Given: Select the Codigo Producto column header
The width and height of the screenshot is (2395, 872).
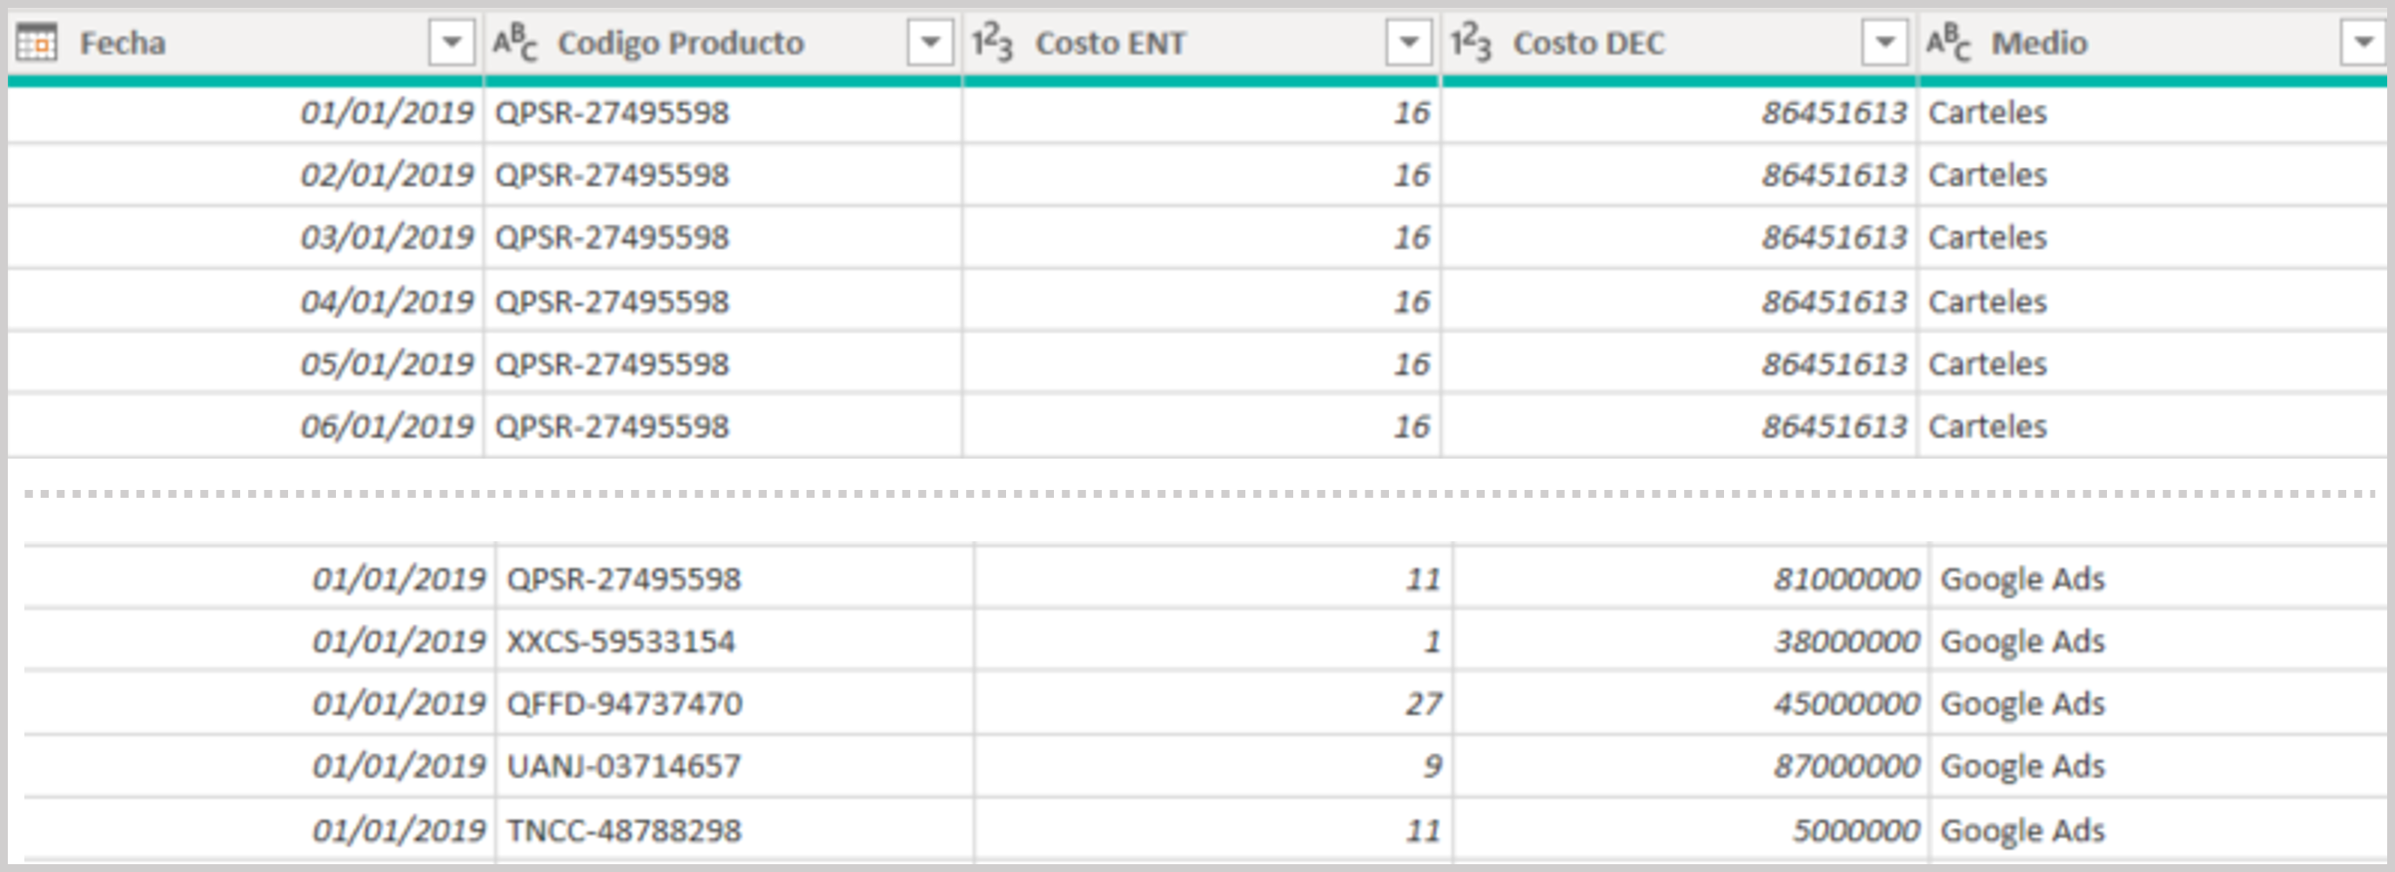Looking at the screenshot, I should point(680,43).
